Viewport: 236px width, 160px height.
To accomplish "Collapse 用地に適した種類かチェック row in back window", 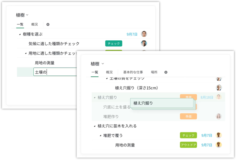I will point(26,53).
